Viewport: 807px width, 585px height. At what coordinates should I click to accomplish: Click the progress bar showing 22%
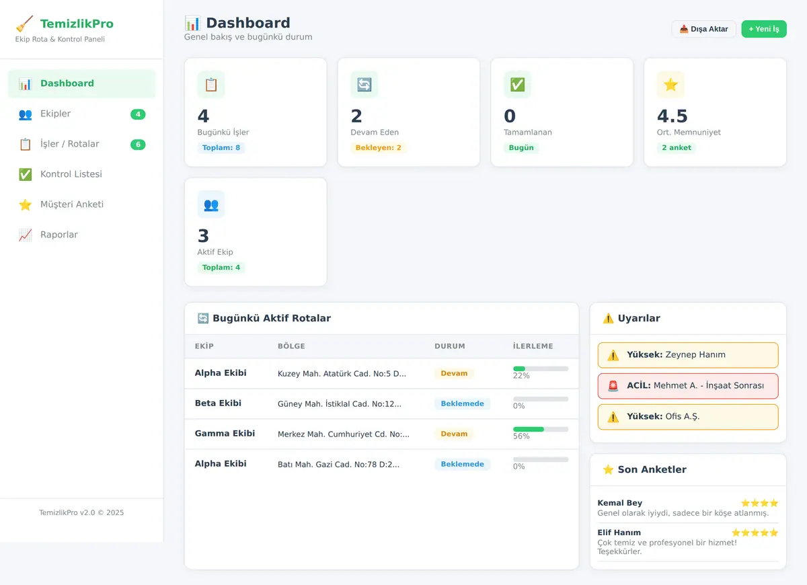click(x=541, y=368)
